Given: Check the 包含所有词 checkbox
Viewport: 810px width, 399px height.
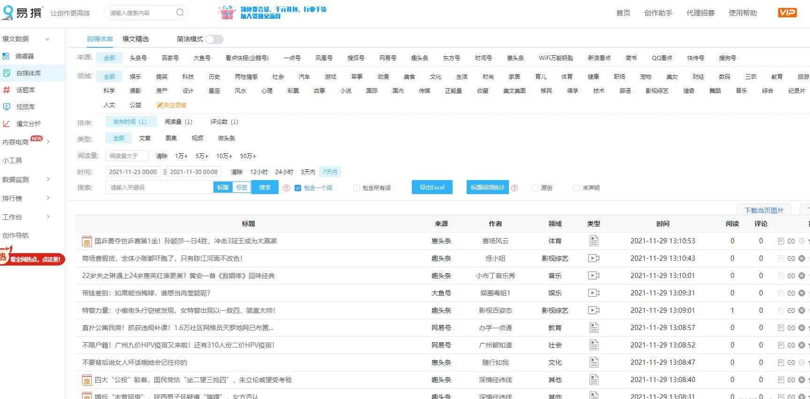Looking at the screenshot, I should click(x=356, y=188).
